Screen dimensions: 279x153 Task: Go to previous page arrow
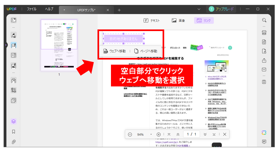[178, 134]
